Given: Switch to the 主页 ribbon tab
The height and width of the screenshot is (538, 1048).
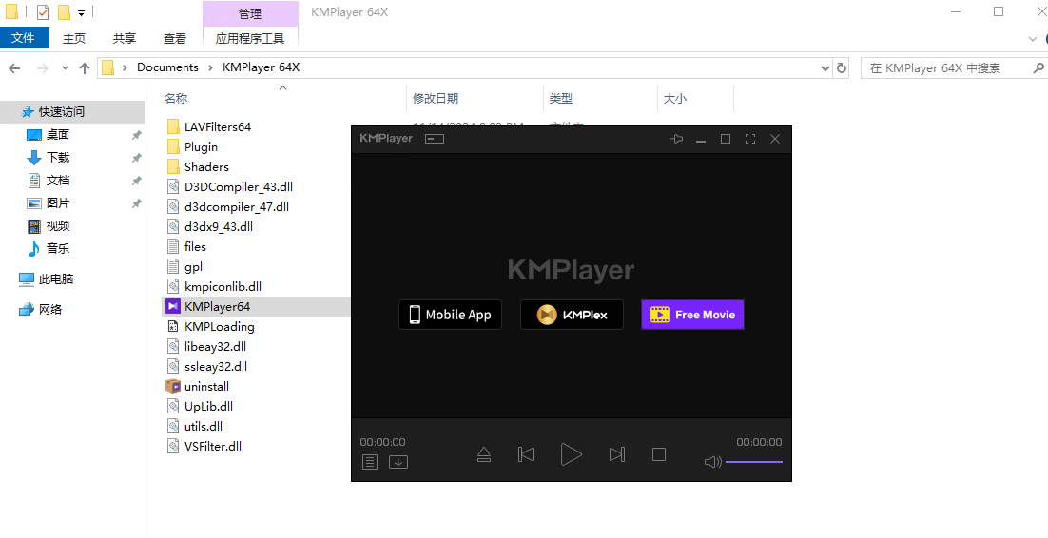Looking at the screenshot, I should click(x=74, y=39).
